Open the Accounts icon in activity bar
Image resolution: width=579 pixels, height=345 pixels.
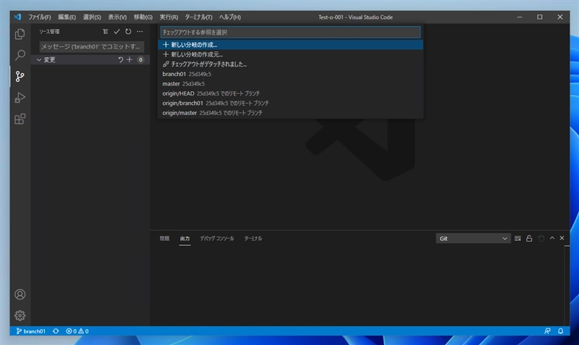pos(20,294)
